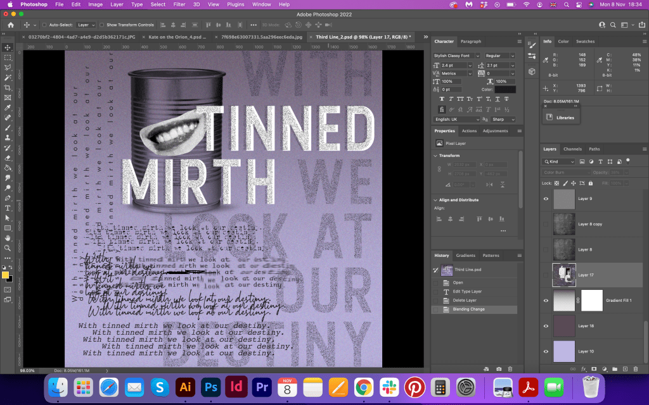Activate the Zoom tool
Screen dimensions: 649x405
pos(8,248)
